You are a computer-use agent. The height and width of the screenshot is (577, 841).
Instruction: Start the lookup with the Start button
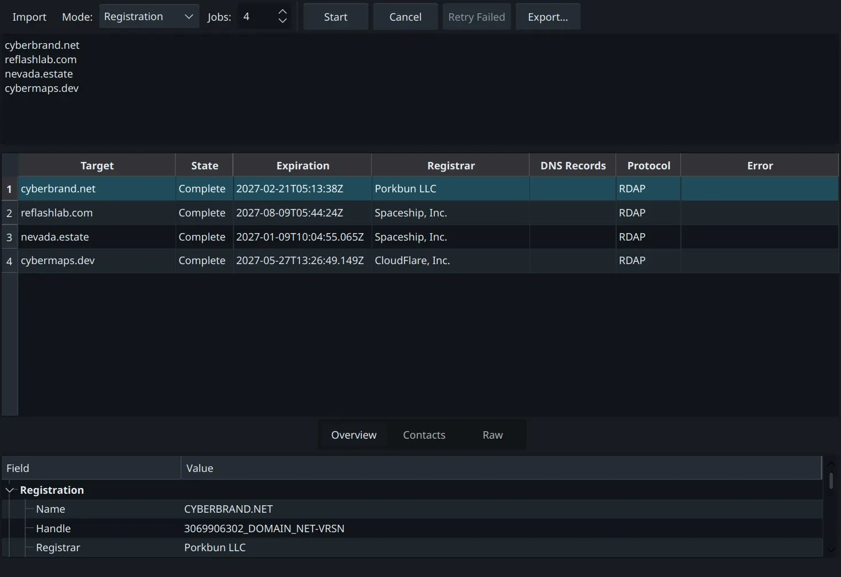(x=336, y=17)
